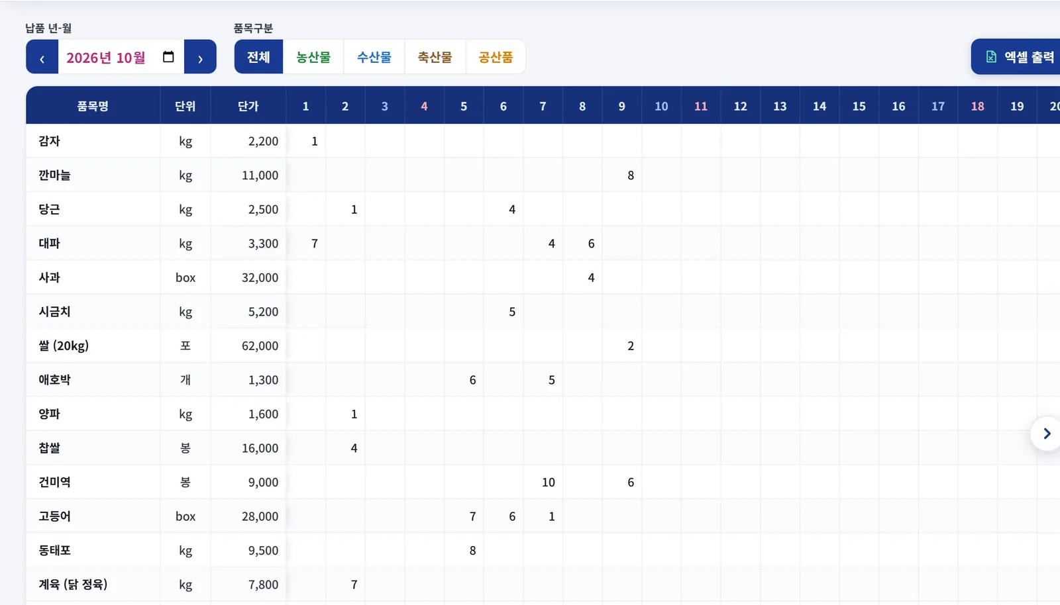1060x605 pixels.
Task: Open the calendar picker icon
Action: [x=168, y=57]
